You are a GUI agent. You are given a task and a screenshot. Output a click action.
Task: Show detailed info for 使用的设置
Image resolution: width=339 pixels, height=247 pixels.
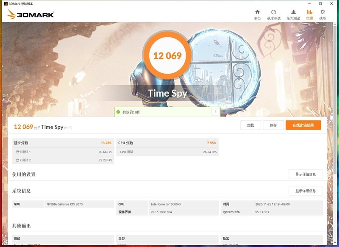click(x=306, y=174)
